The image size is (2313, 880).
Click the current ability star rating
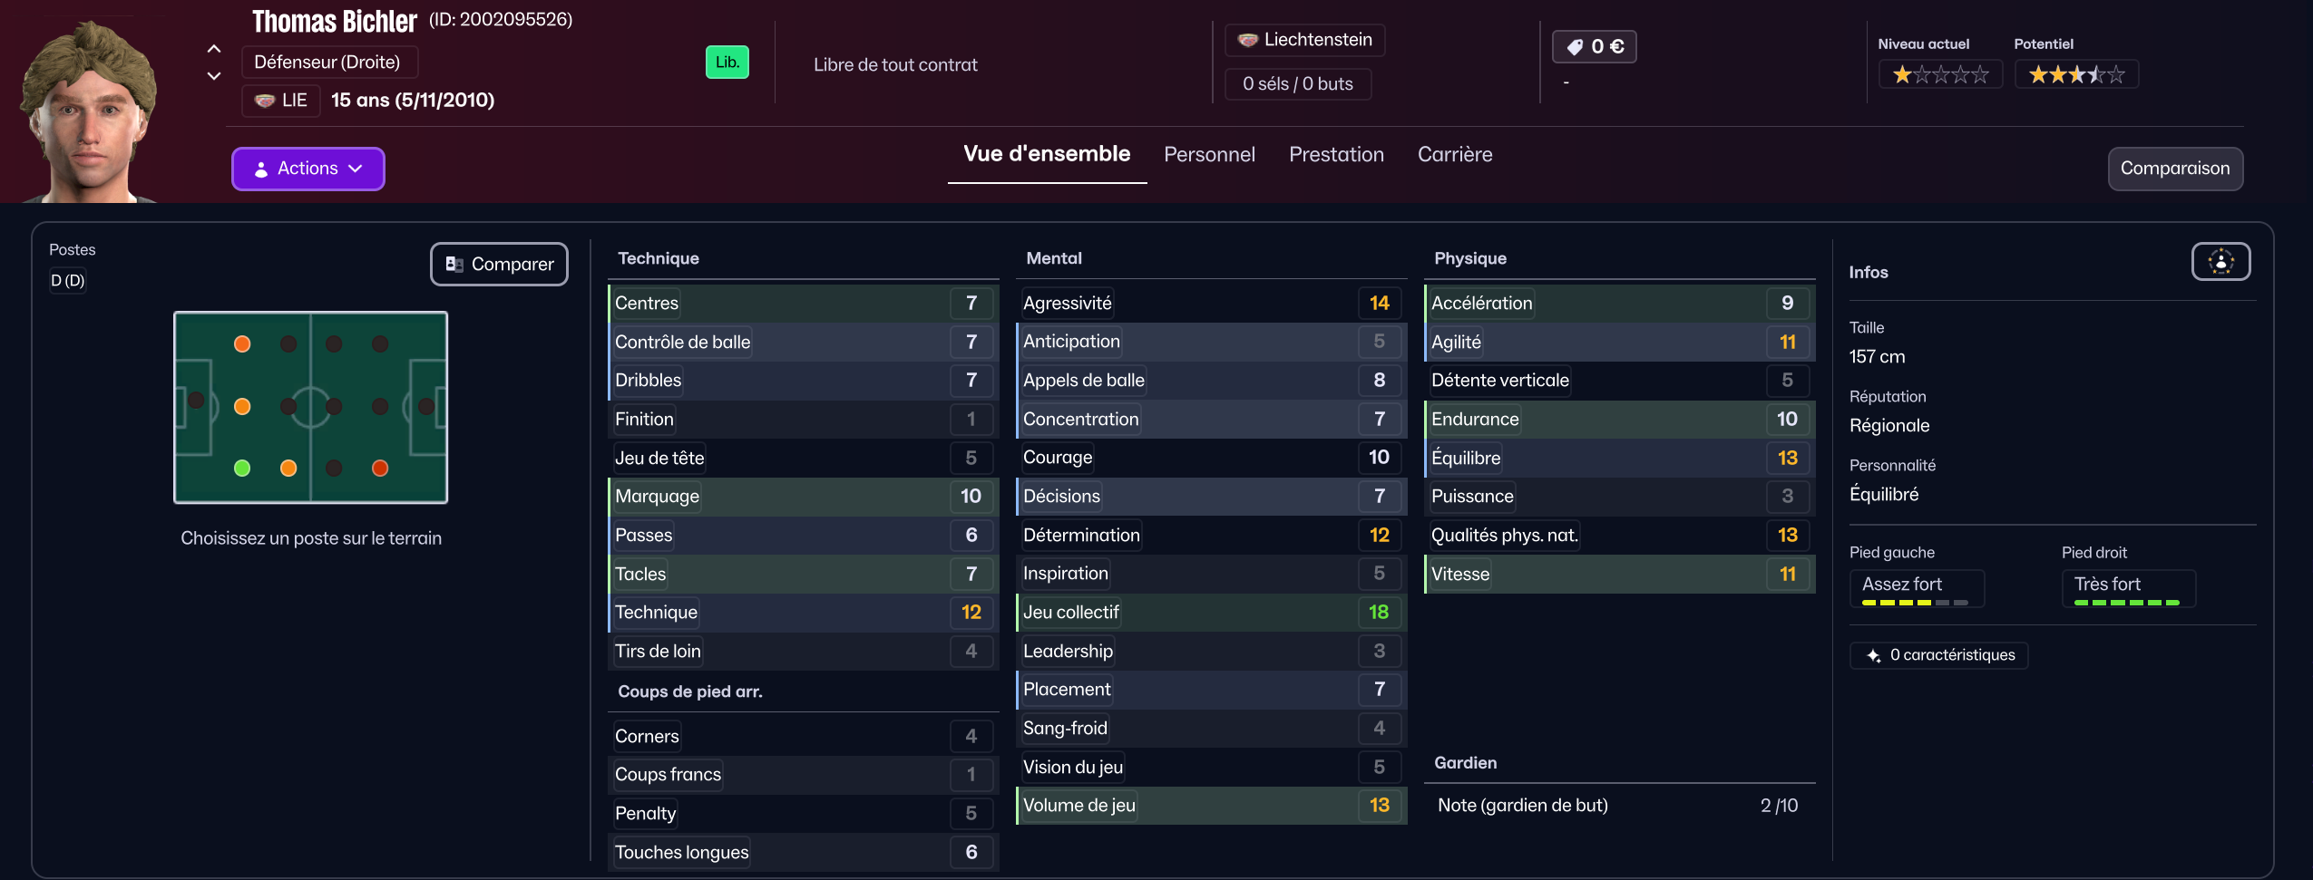pos(1940,74)
